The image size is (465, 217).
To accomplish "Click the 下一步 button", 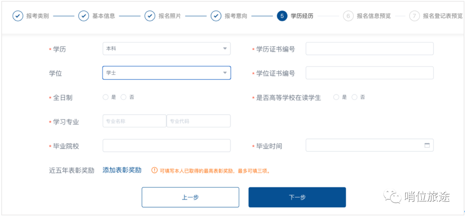I will [297, 197].
